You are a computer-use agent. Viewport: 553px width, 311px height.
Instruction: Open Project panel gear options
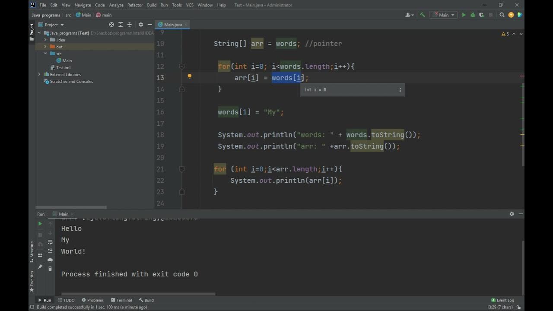[141, 25]
